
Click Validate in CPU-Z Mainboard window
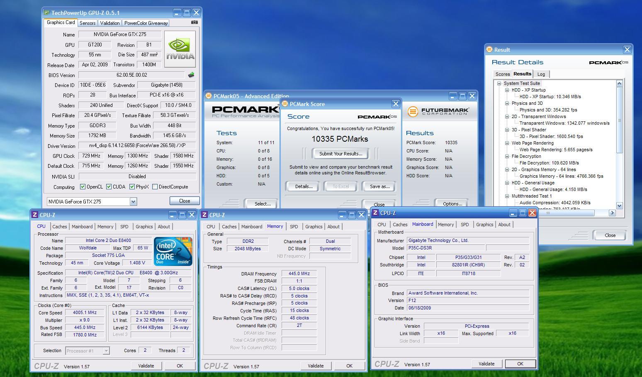(486, 364)
